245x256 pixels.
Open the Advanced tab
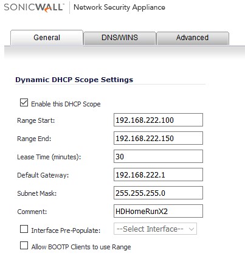click(x=192, y=38)
